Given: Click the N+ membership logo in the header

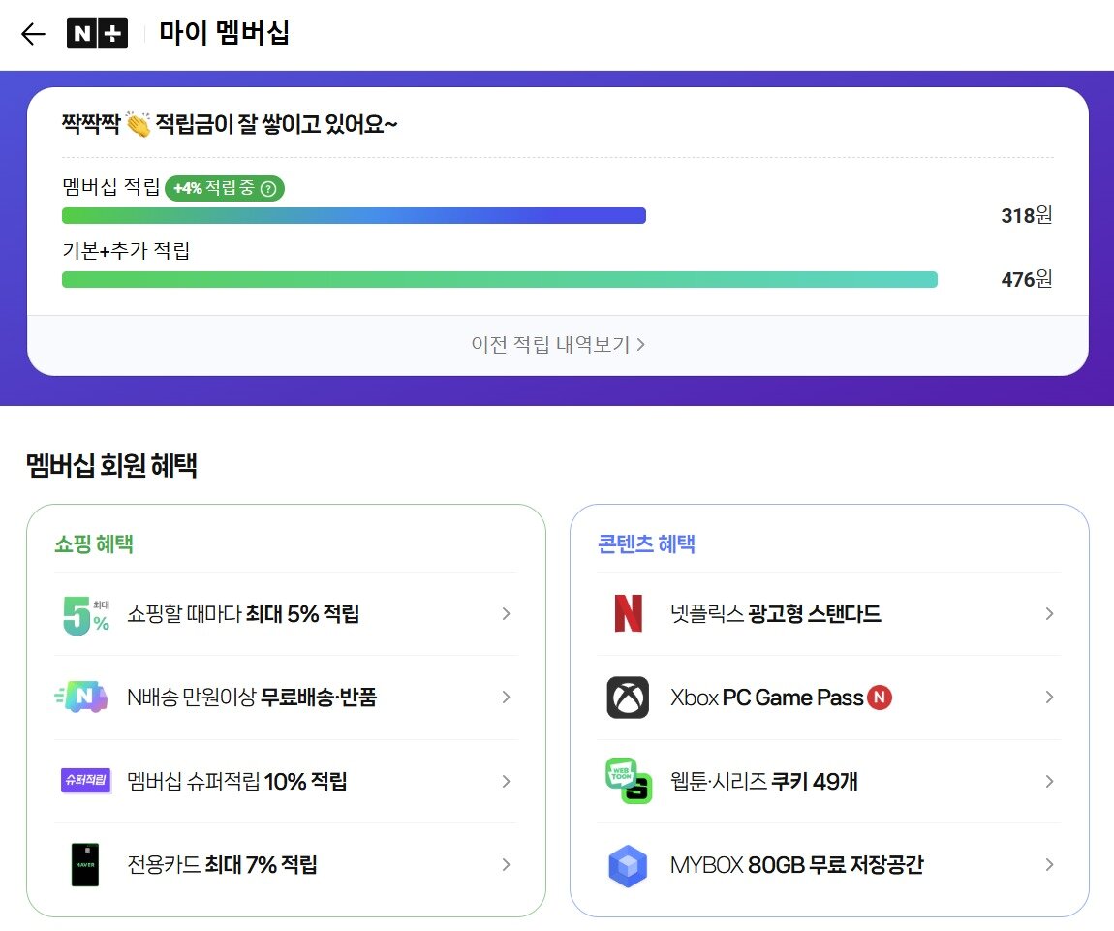Looking at the screenshot, I should [x=97, y=33].
